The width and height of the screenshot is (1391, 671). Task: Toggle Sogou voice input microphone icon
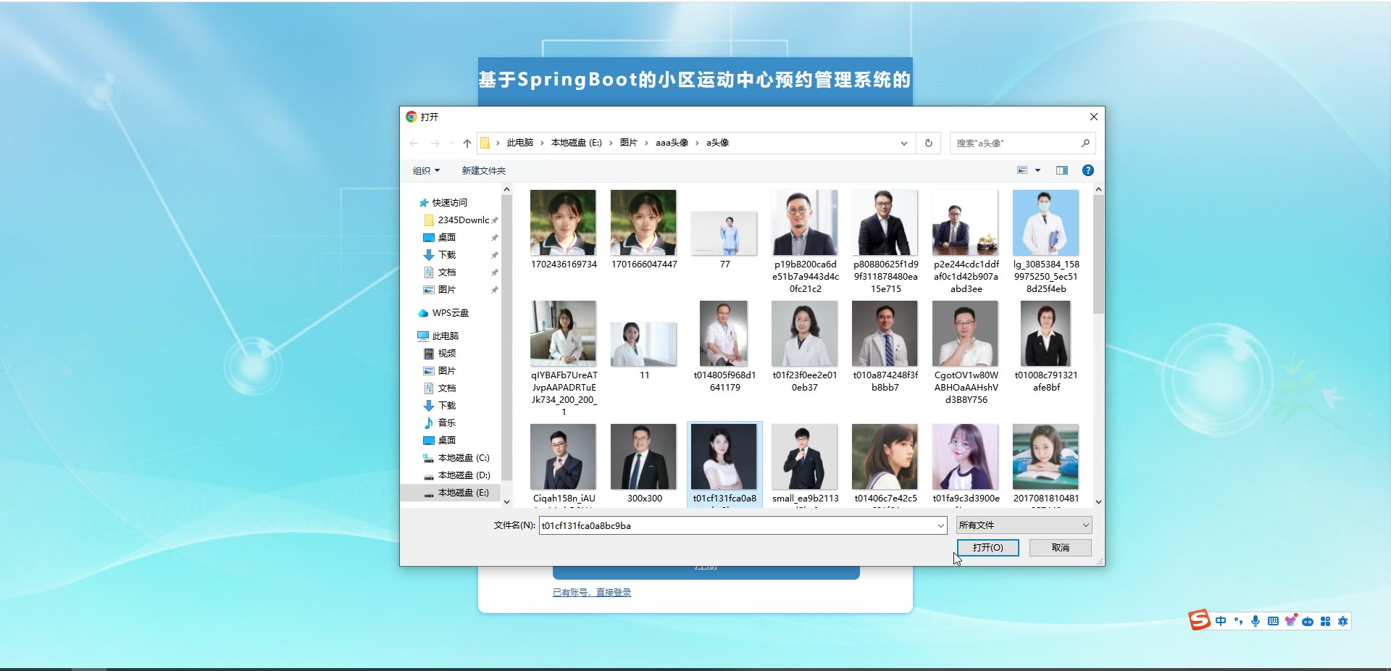tap(1256, 621)
